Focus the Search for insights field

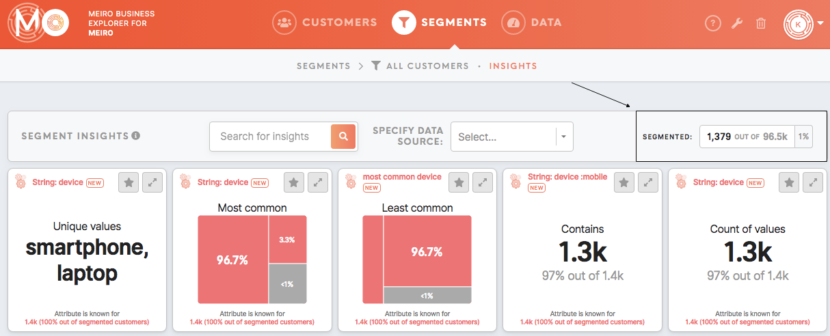pyautogui.click(x=270, y=137)
